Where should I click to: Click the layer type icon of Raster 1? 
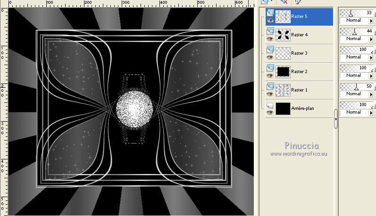click(270, 86)
